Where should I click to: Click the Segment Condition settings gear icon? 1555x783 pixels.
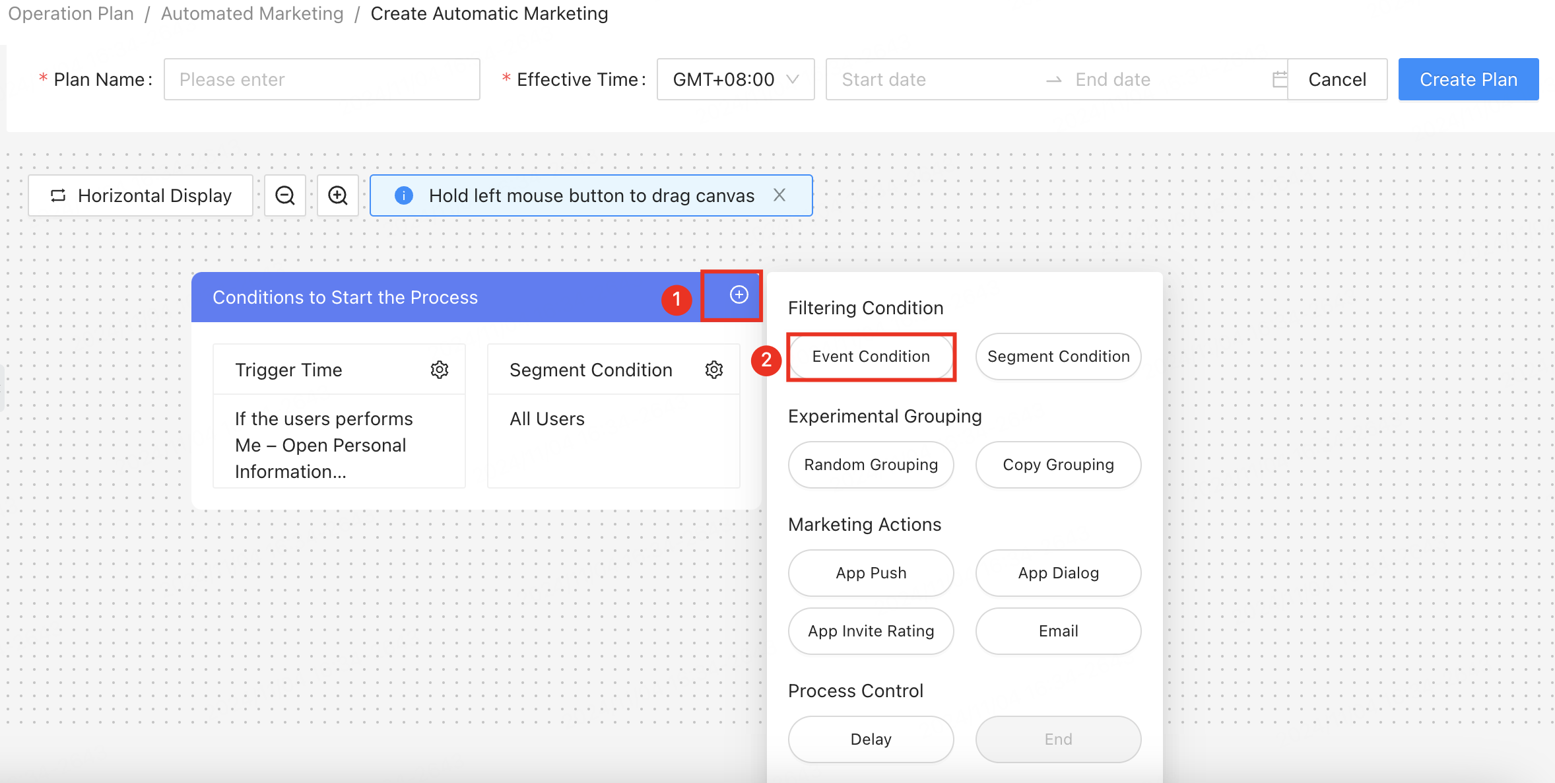[x=713, y=370]
